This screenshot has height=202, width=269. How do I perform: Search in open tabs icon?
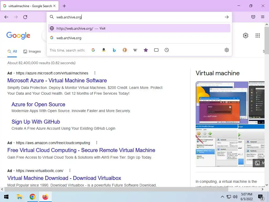[x=156, y=50]
